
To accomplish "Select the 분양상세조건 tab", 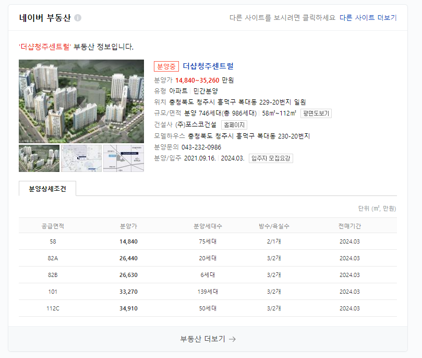I will [47, 189].
